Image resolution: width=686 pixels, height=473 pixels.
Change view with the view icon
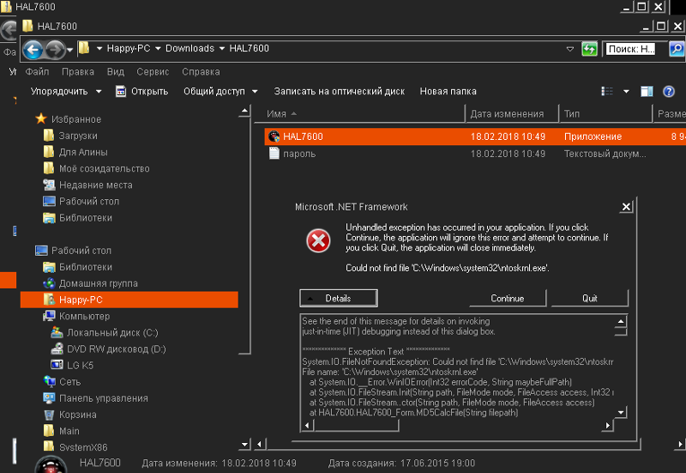click(x=607, y=91)
